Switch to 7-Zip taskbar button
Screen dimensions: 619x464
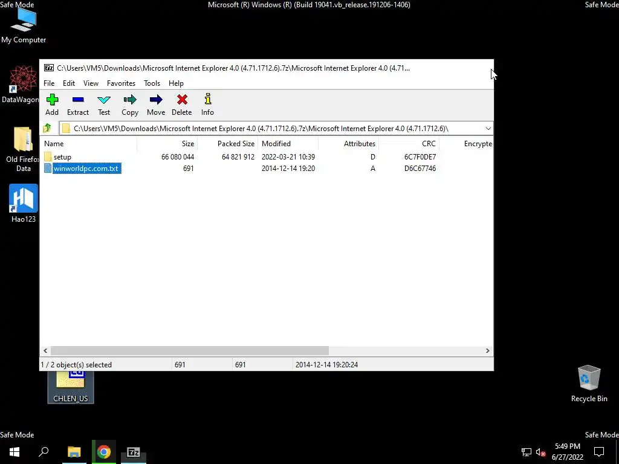coord(134,452)
